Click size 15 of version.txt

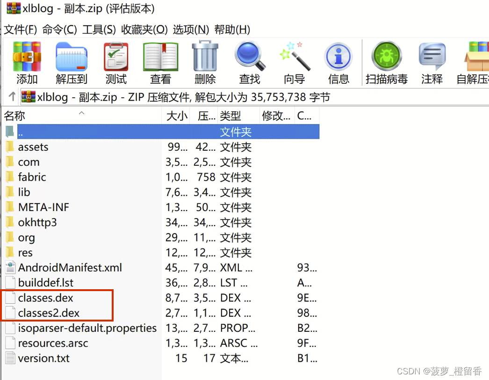[x=181, y=358]
